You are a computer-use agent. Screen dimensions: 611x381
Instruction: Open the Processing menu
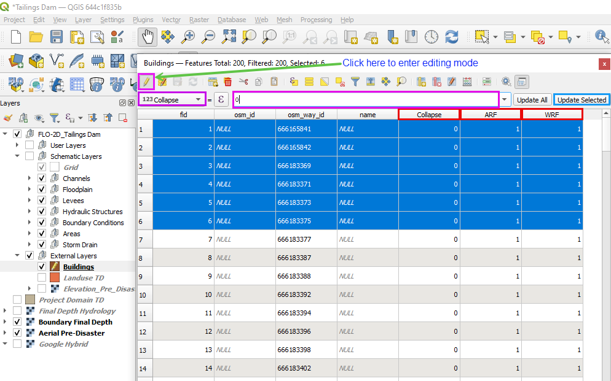316,20
